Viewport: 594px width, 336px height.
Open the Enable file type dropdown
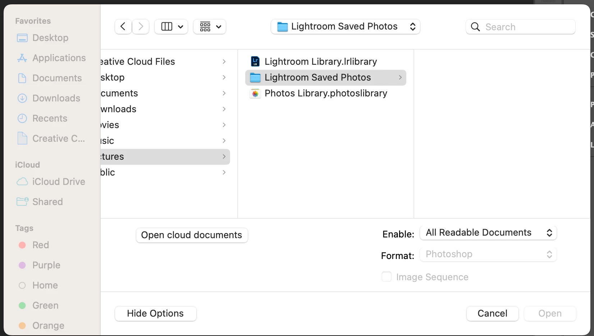[x=488, y=233]
